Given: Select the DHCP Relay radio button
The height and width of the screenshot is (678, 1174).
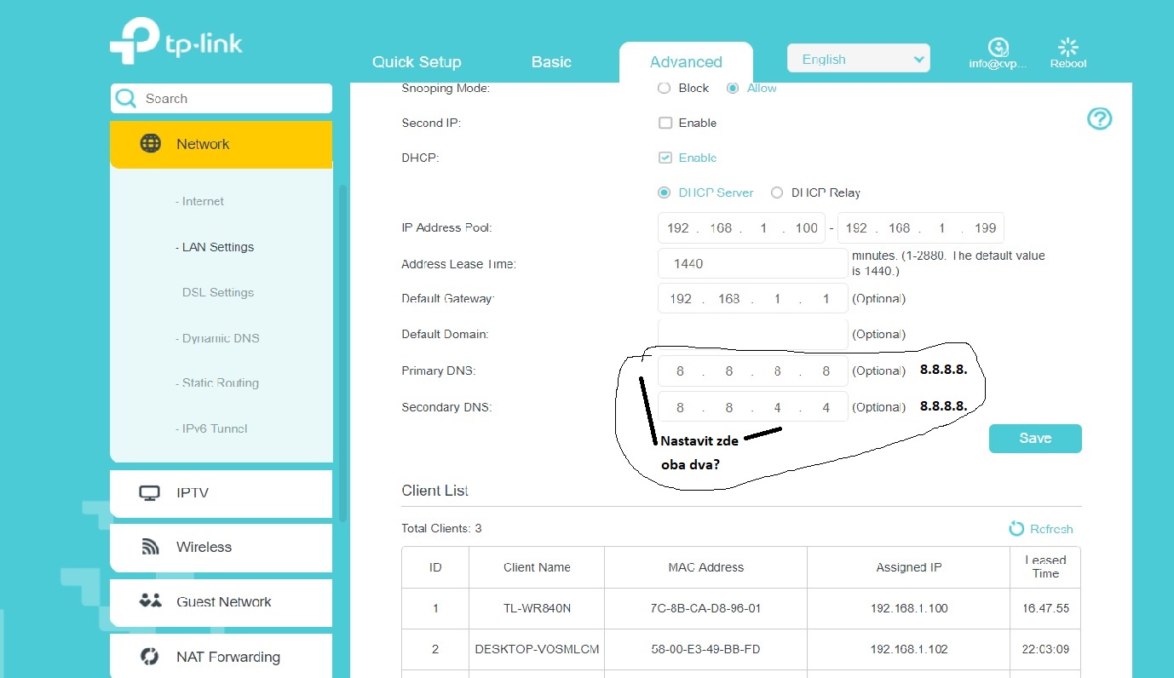Looking at the screenshot, I should pos(777,192).
